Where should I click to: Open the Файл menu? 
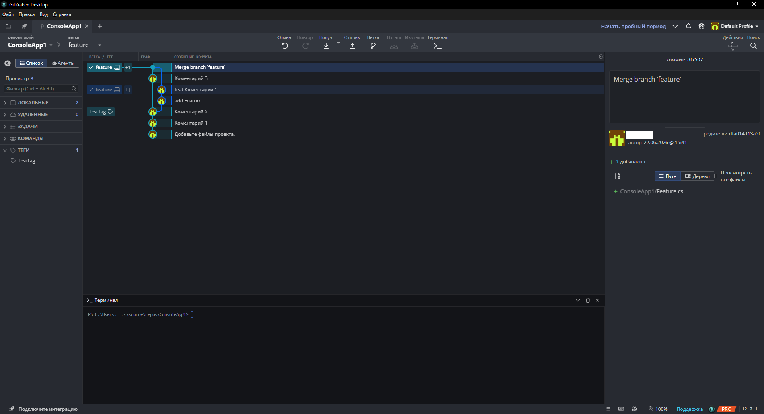click(x=8, y=14)
